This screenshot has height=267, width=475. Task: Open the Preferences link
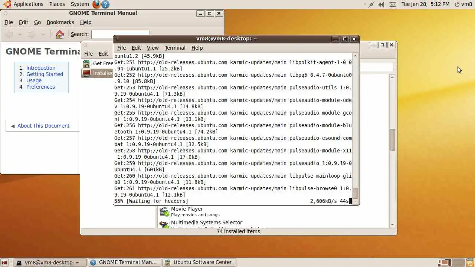[40, 87]
